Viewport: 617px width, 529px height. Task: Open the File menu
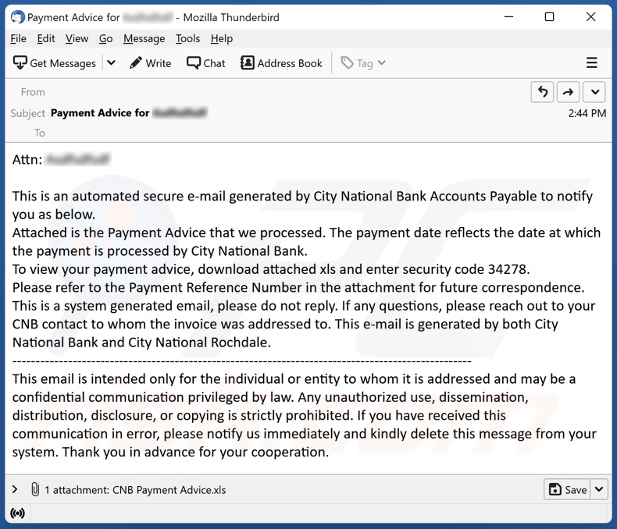point(18,38)
